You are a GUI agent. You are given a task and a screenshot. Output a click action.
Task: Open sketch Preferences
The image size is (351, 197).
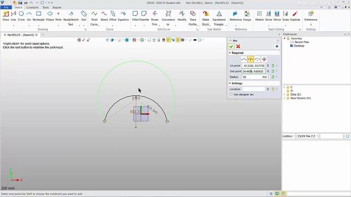[x=311, y=19]
